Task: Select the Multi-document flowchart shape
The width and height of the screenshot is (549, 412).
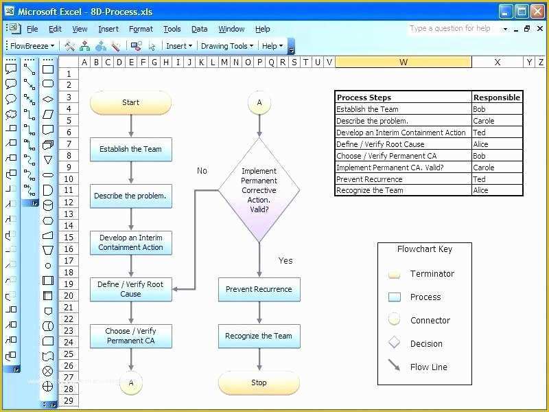Action: point(48,145)
